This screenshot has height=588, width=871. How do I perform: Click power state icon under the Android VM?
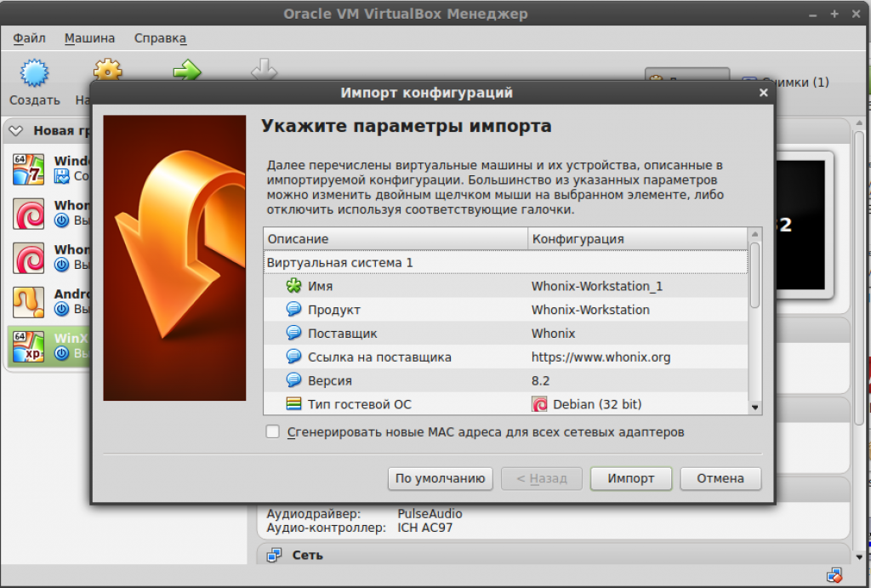[x=61, y=309]
